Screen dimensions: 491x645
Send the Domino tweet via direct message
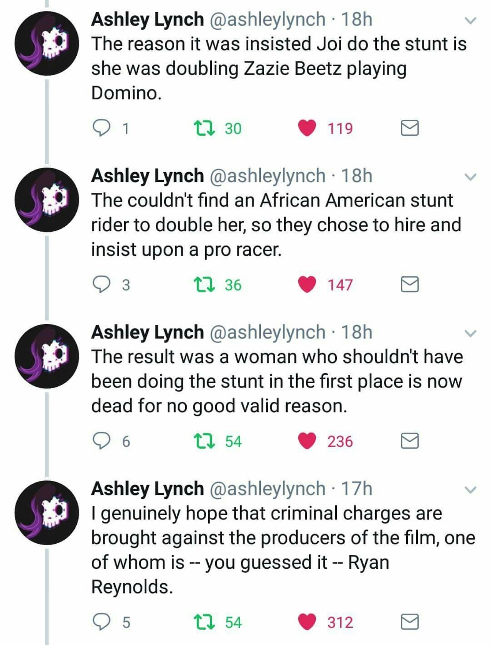[x=409, y=128]
